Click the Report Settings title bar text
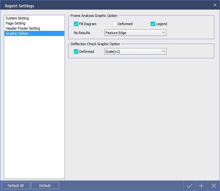This screenshot has height=191, width=220. [x=19, y=6]
